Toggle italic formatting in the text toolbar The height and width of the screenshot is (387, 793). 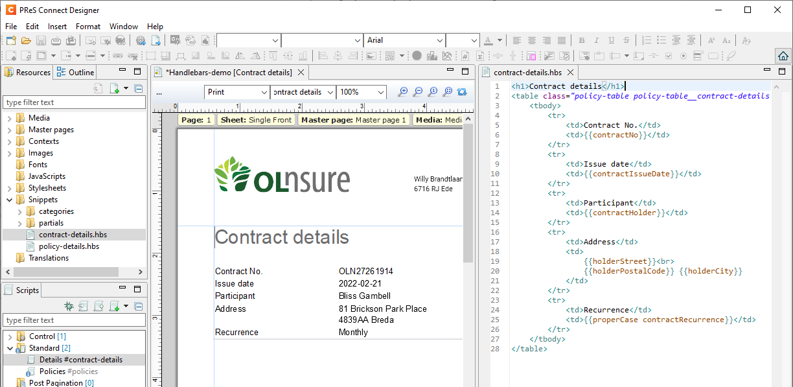[596, 40]
